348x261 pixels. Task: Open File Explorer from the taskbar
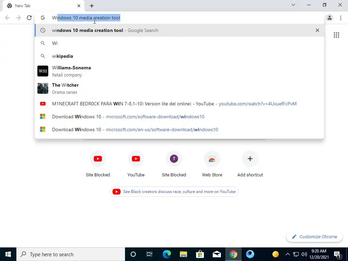(183, 254)
